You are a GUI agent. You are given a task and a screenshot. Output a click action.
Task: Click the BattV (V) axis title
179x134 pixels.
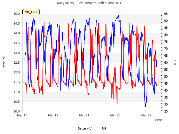[x=4, y=63]
